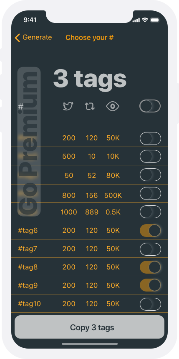Tap the Wi-Fi icon in status bar
This screenshot has width=179, height=359.
(145, 20)
